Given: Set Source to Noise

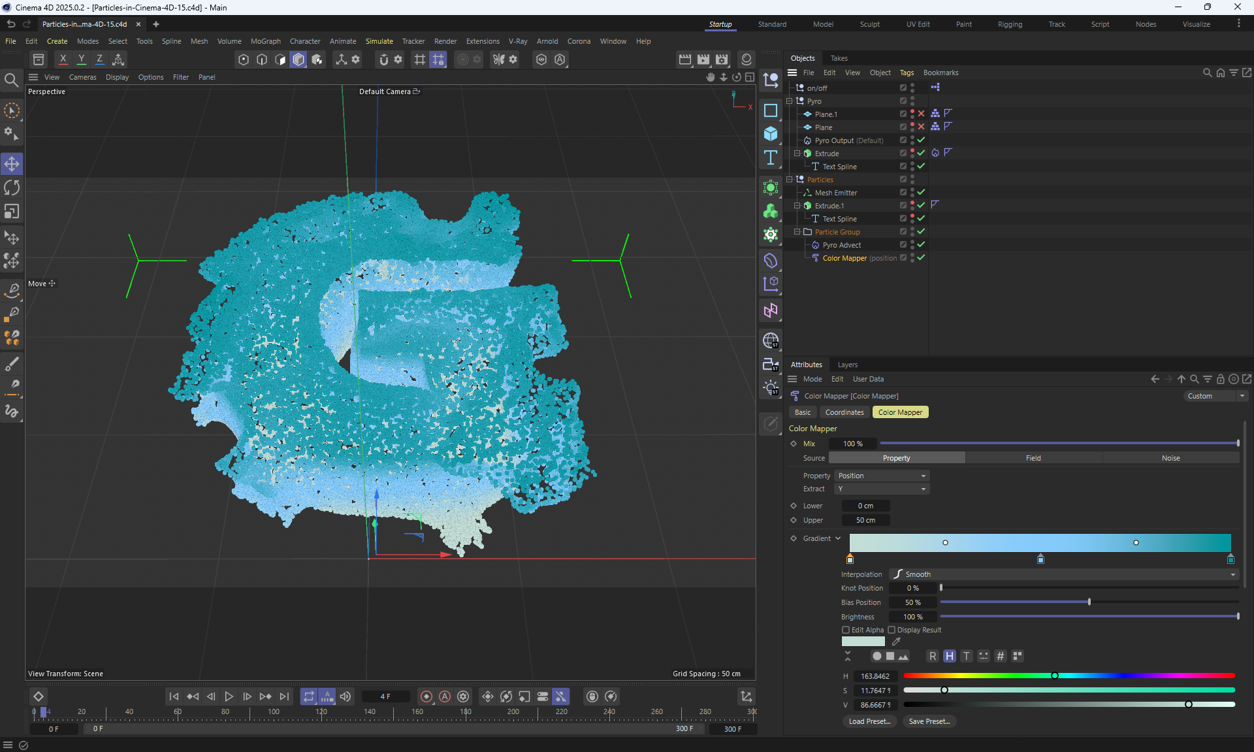Looking at the screenshot, I should click(1170, 458).
